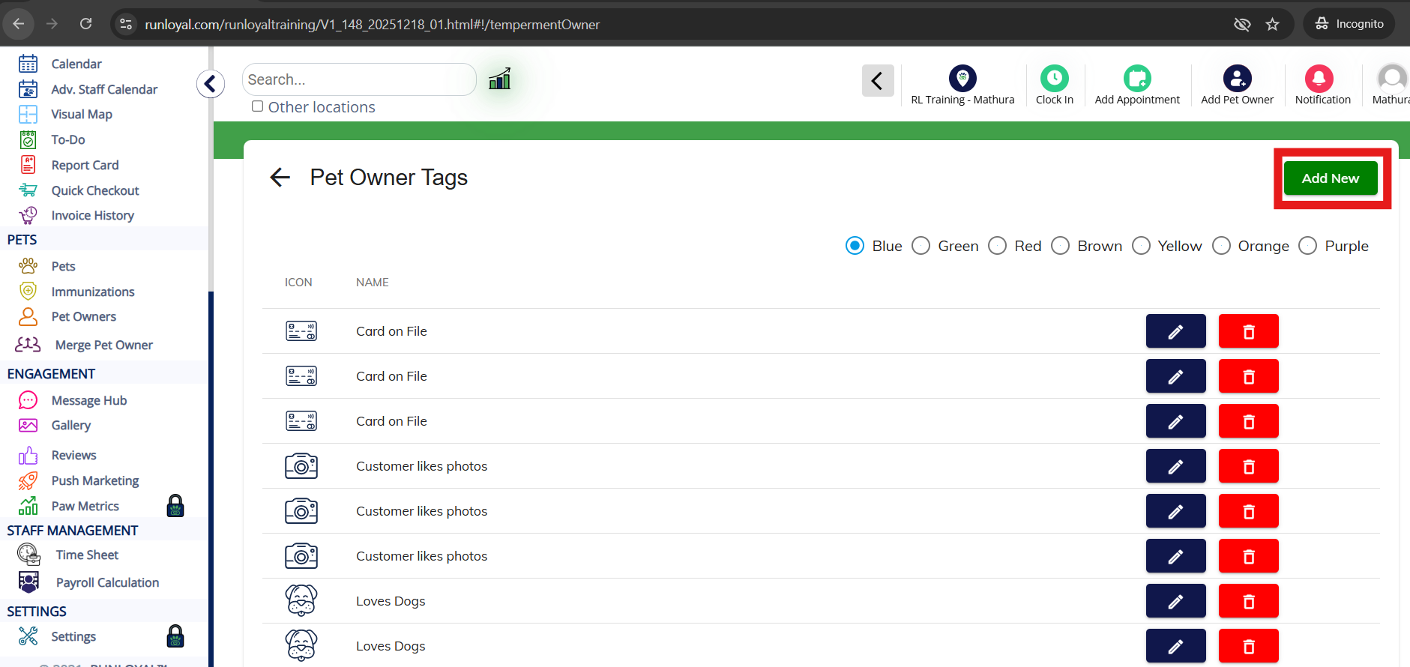Open Adv. Staff Calendar icon
Viewport: 1410px width, 667px height.
click(28, 89)
